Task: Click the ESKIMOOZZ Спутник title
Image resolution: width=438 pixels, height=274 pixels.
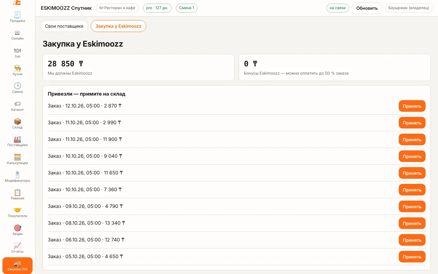Action: coord(66,8)
